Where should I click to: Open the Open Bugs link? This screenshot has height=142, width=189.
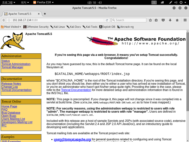[9, 116]
